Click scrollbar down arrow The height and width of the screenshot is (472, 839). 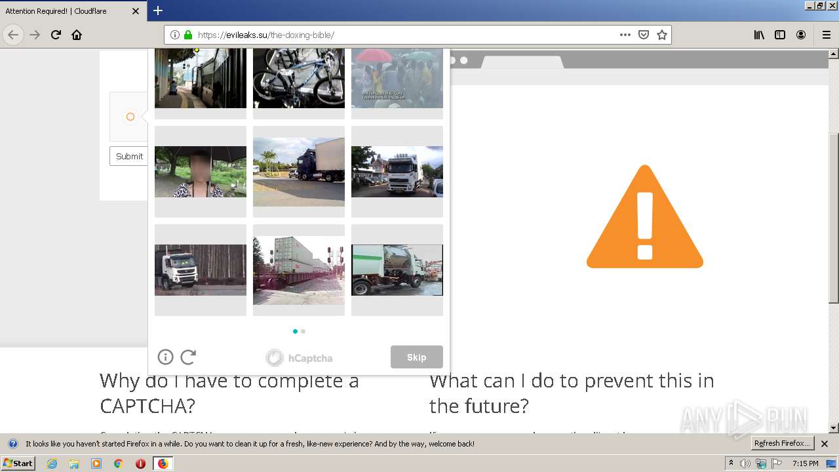tap(834, 428)
